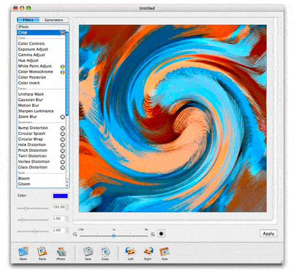Click the swirl image preview
Image resolution: width=295 pixels, height=272 pixels.
click(x=172, y=118)
